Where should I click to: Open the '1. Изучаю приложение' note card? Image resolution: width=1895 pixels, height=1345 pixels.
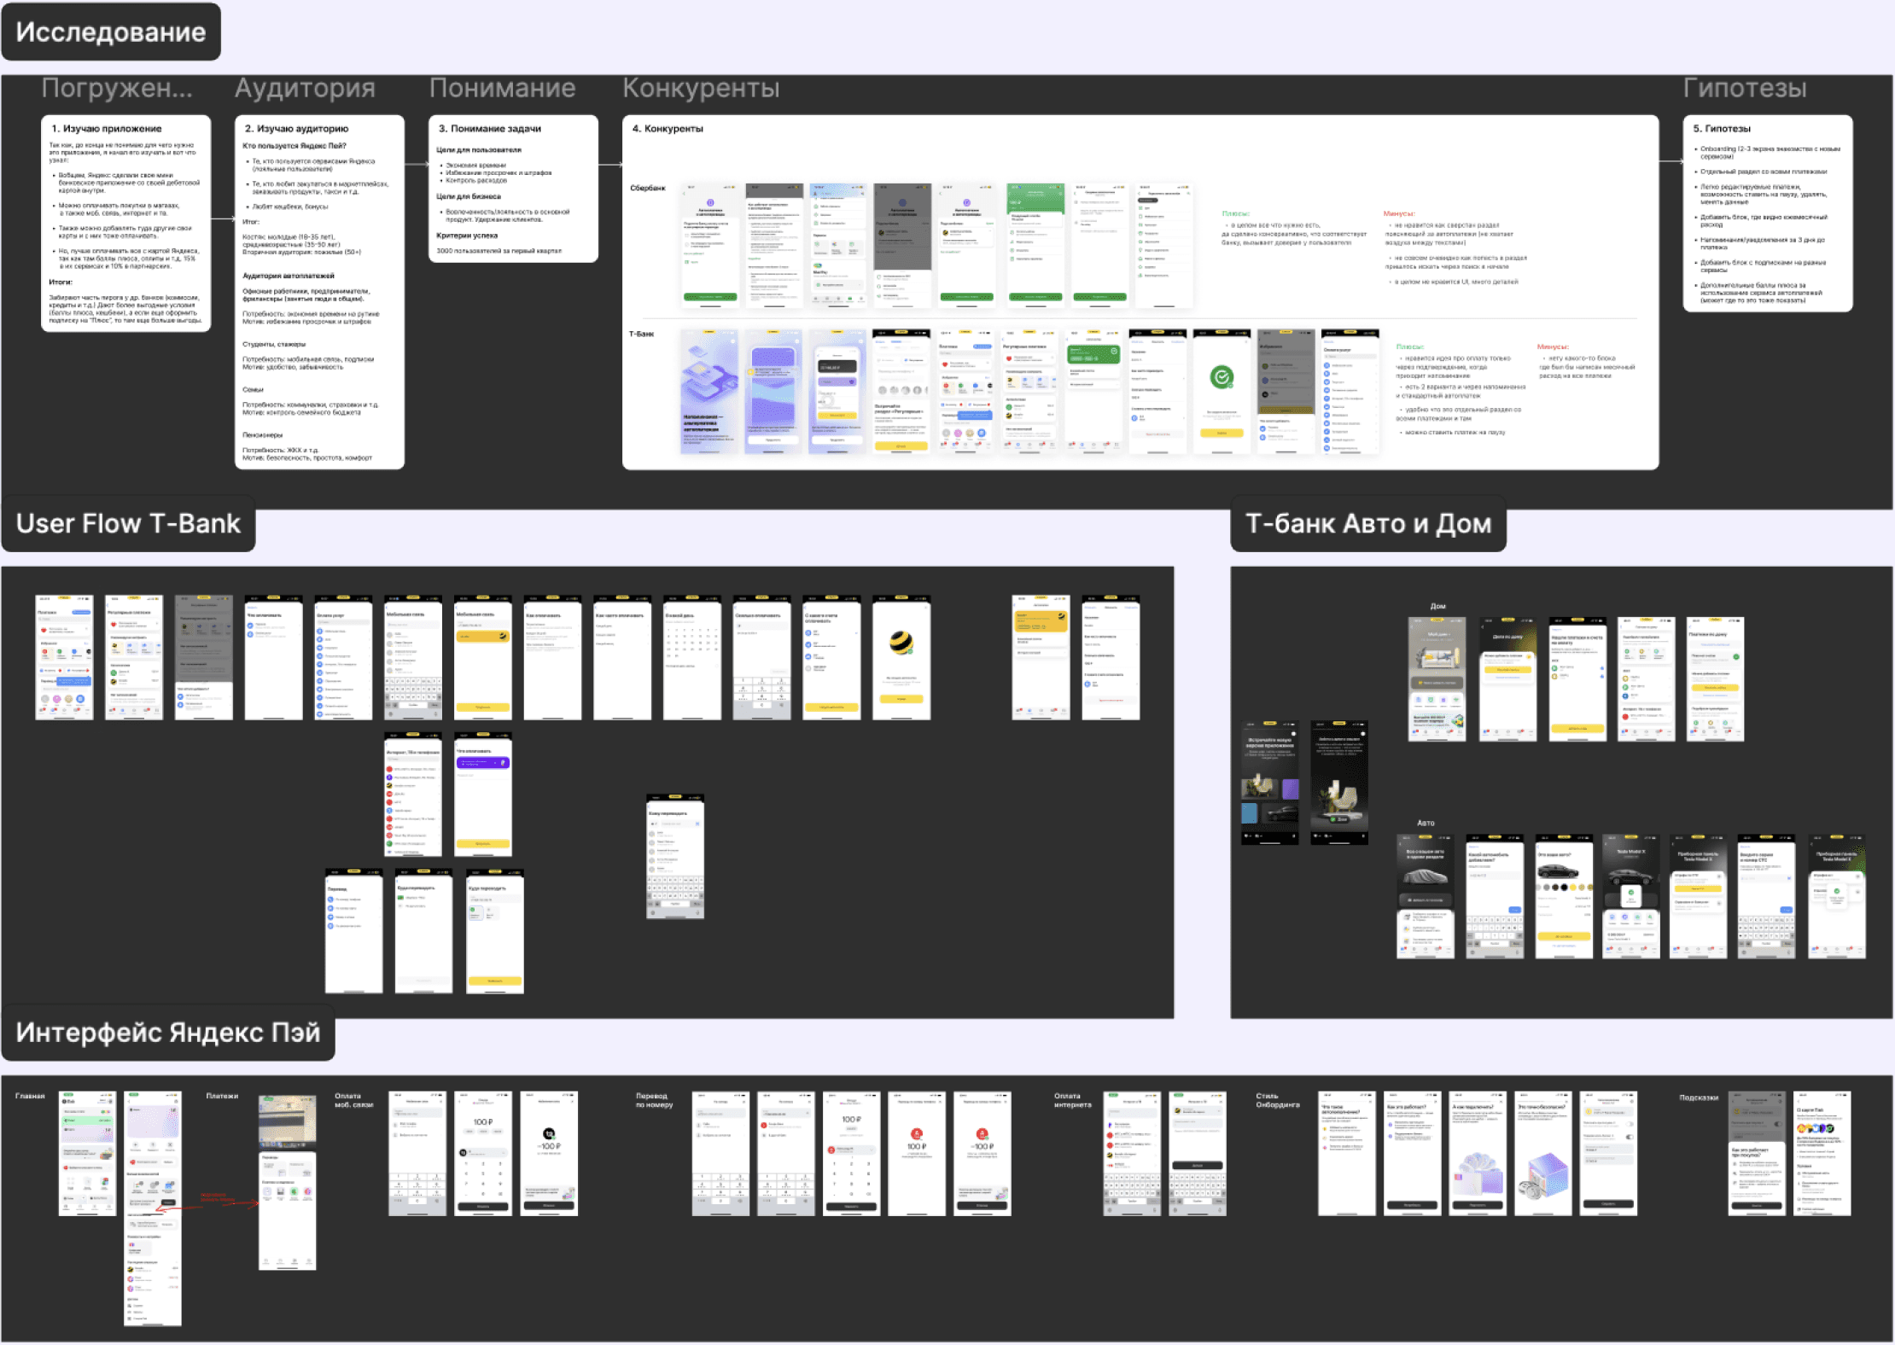125,222
